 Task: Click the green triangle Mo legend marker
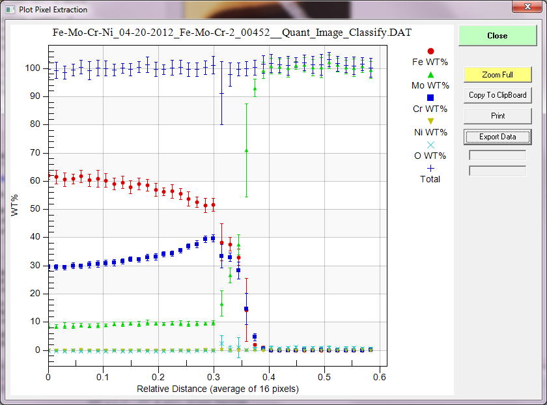point(430,74)
